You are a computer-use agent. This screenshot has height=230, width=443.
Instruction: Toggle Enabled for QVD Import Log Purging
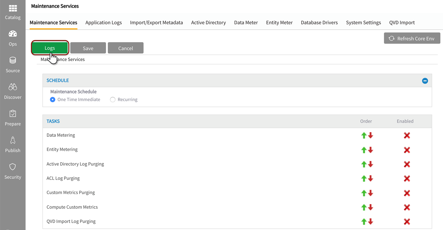point(407,221)
